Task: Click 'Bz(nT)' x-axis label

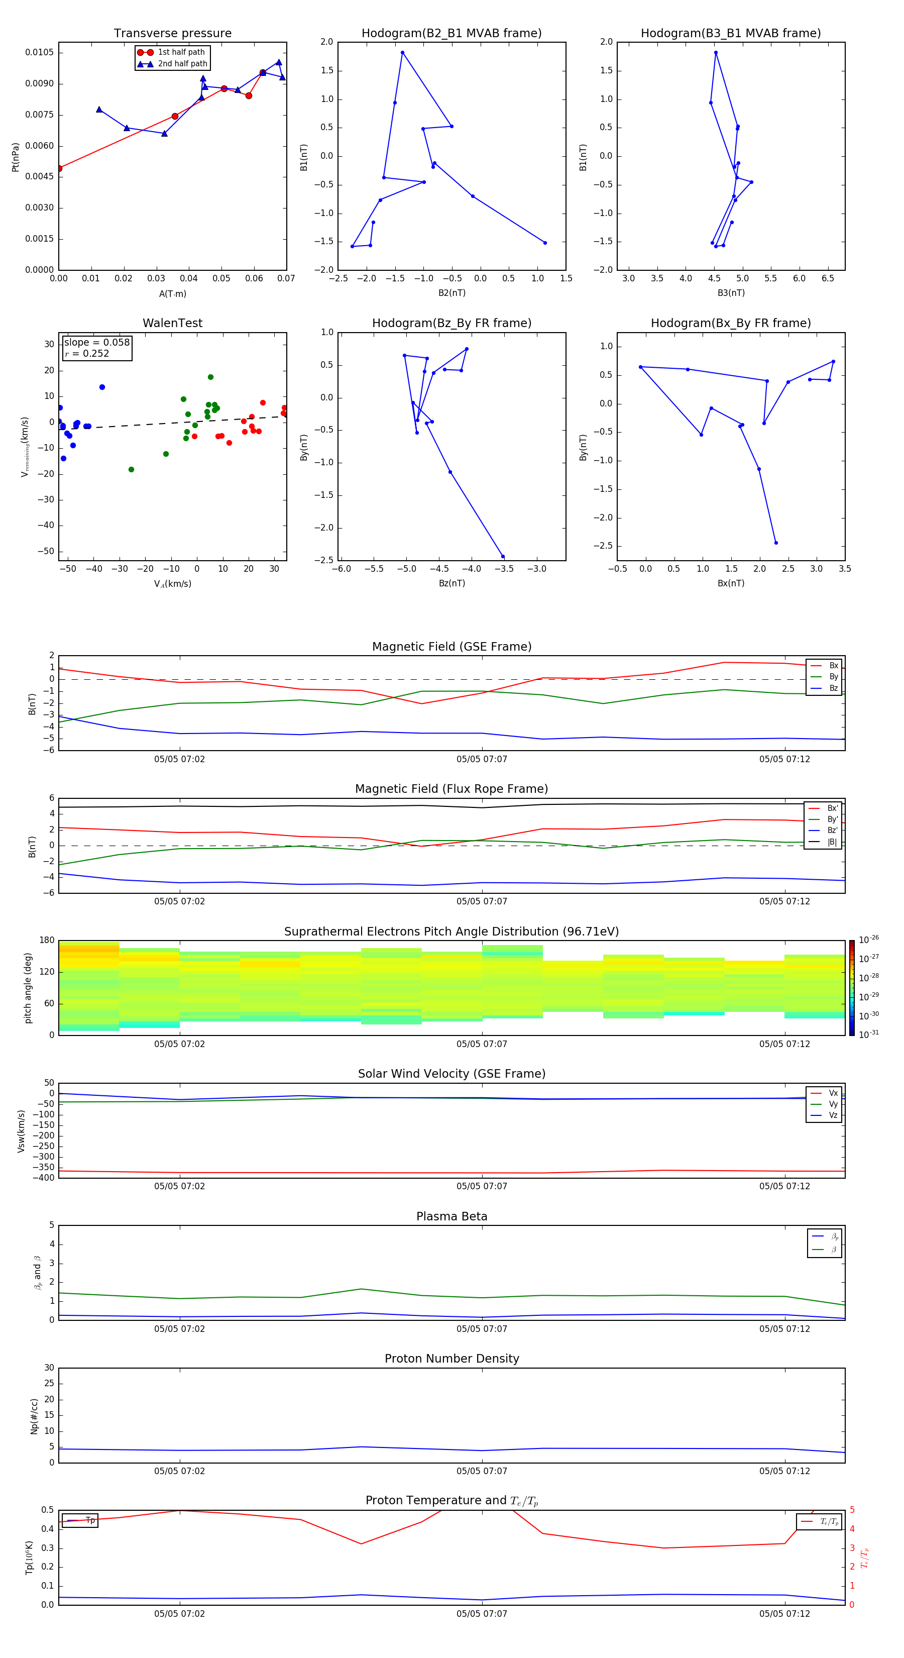Action: click(451, 583)
